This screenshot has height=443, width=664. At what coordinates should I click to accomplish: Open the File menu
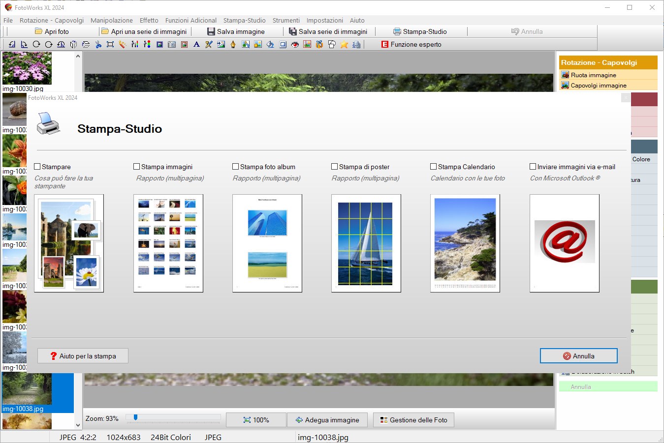tap(8, 20)
